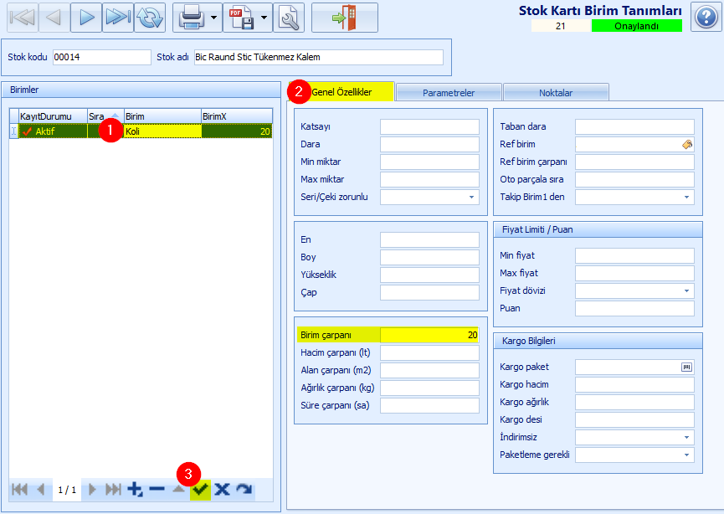
Task: Click the Max miktar input field
Action: coord(429,179)
